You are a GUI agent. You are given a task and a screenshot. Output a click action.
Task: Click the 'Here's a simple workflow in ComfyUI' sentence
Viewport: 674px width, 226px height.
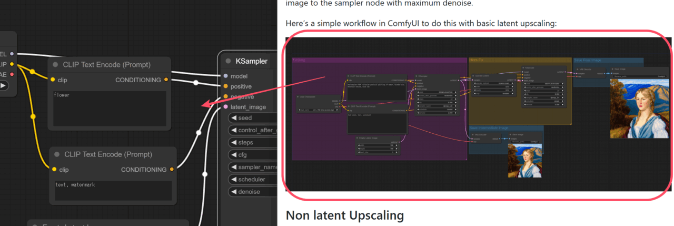click(421, 23)
